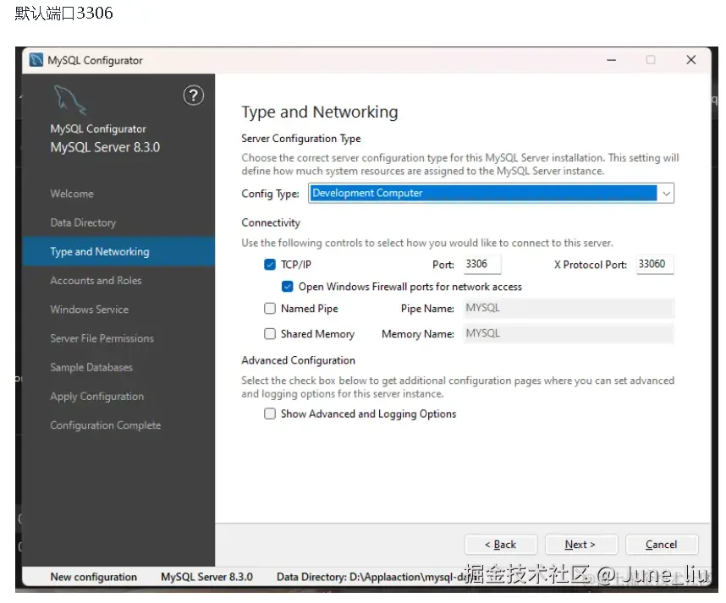
Task: Click the 'Server Configuration Type' label
Action: [301, 139]
